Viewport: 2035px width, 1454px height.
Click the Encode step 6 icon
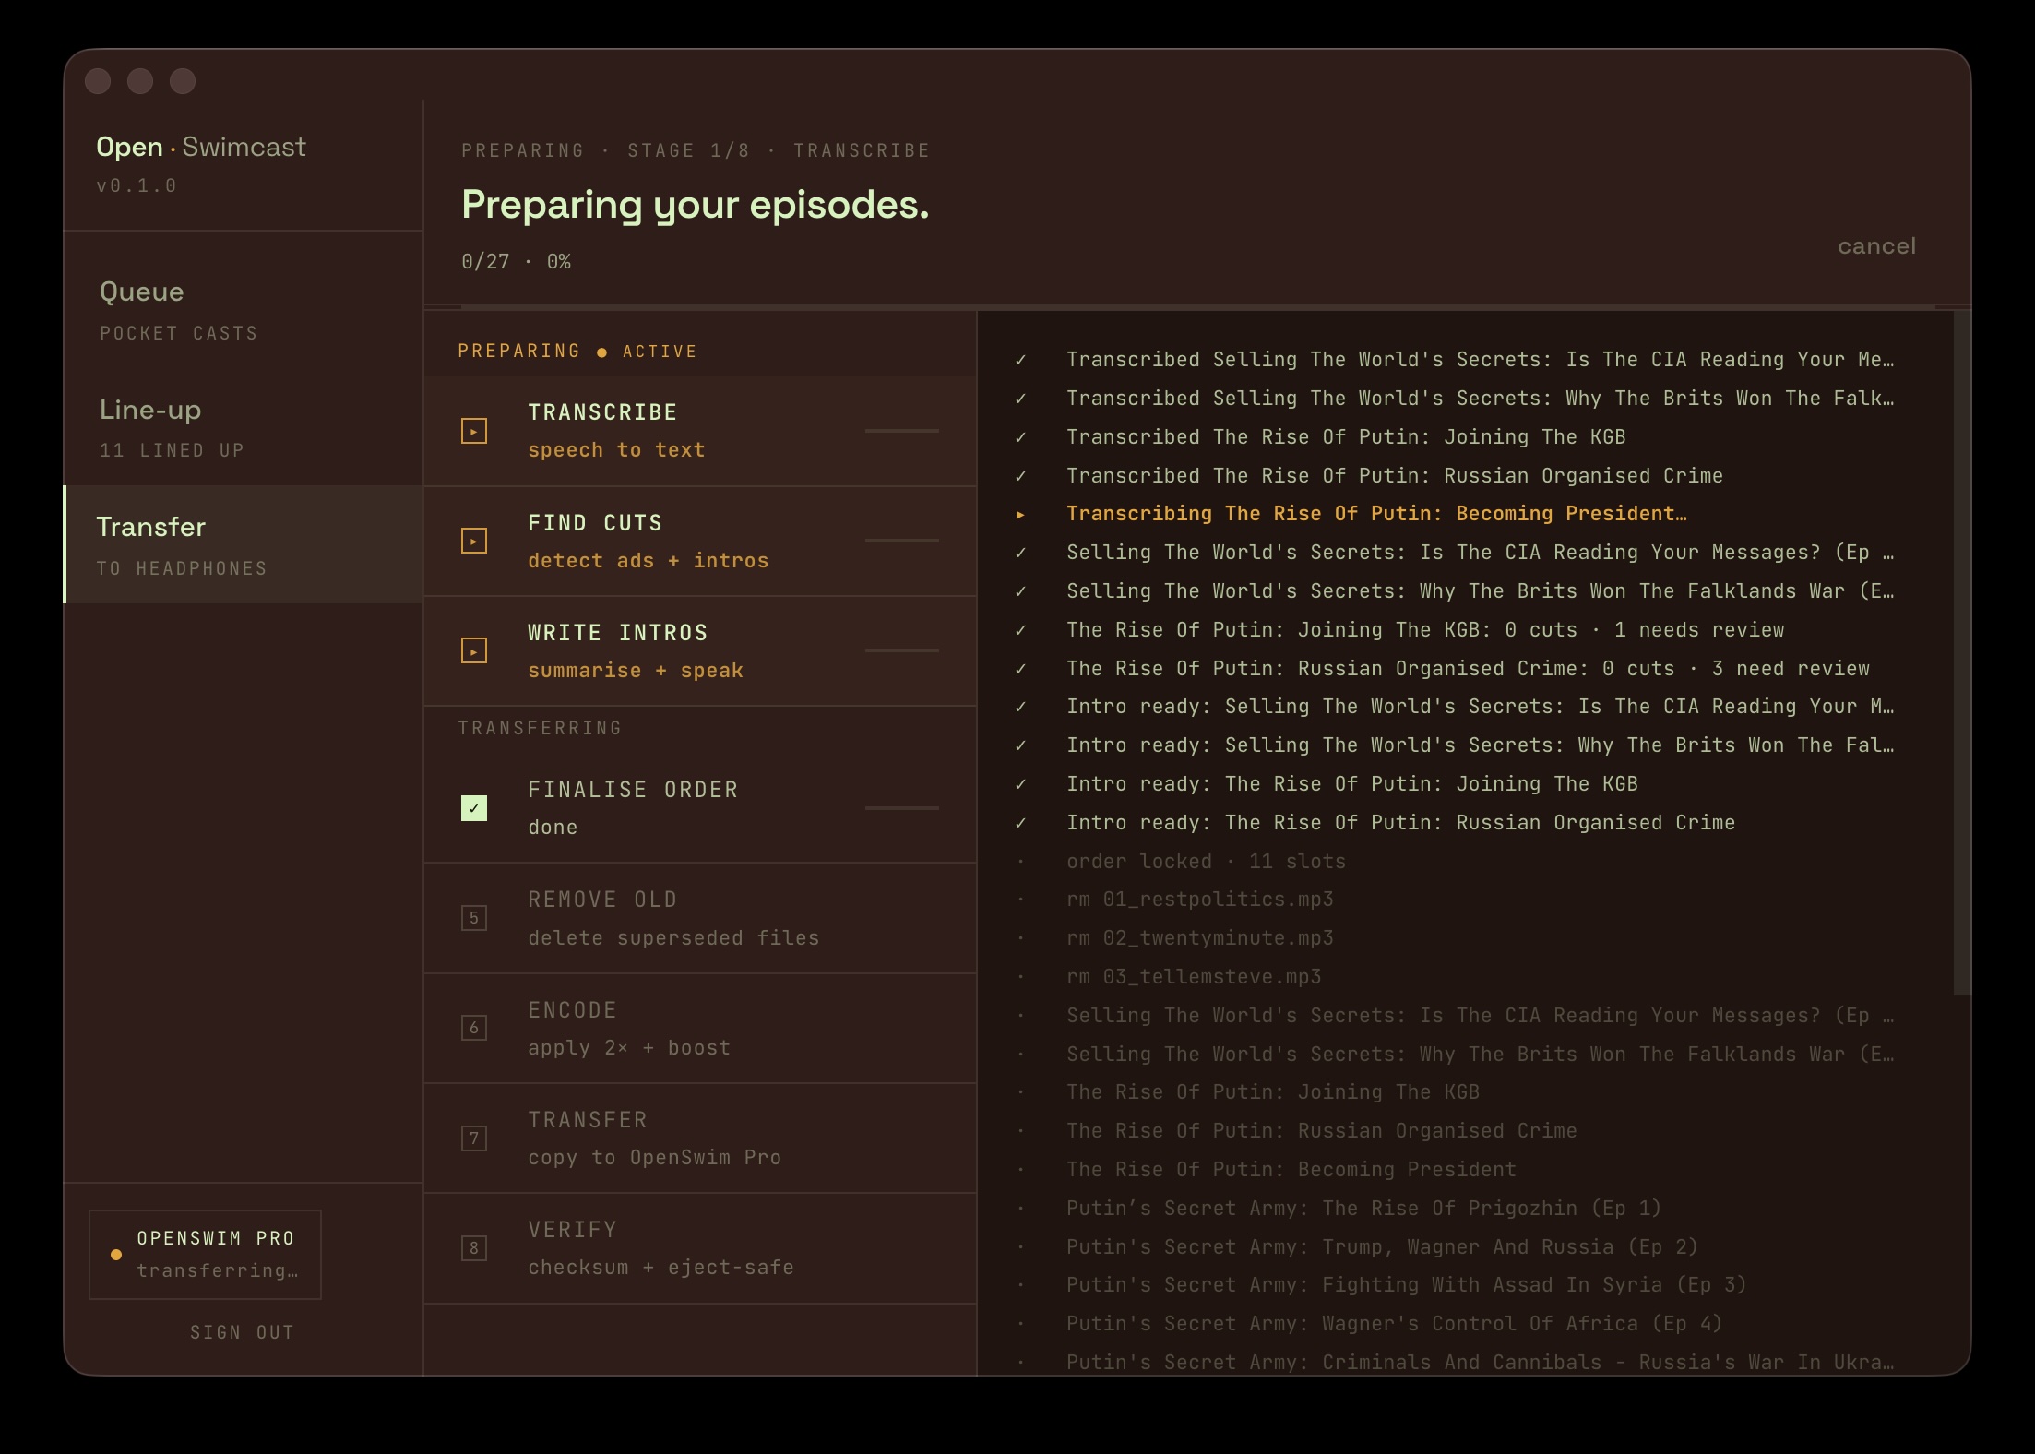click(x=474, y=1028)
